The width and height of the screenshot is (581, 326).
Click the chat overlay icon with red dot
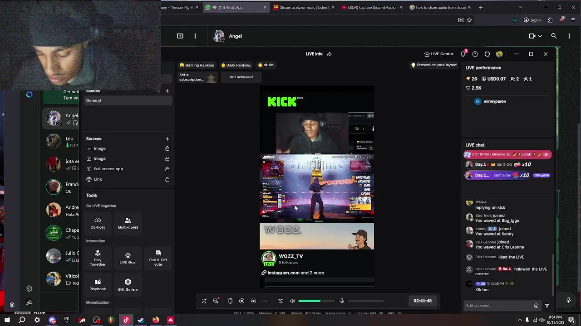(216, 301)
